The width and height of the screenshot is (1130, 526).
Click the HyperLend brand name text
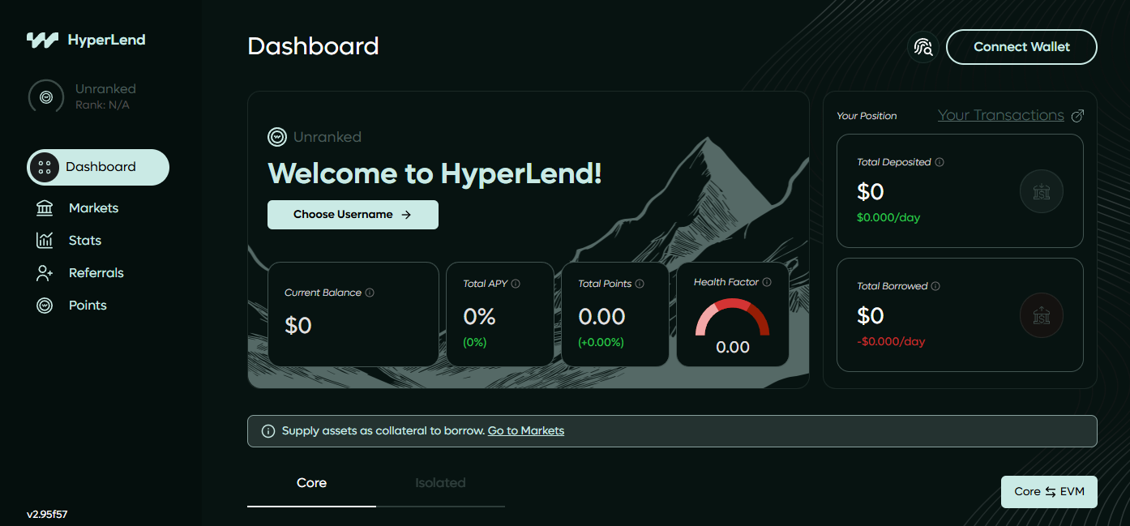click(107, 40)
